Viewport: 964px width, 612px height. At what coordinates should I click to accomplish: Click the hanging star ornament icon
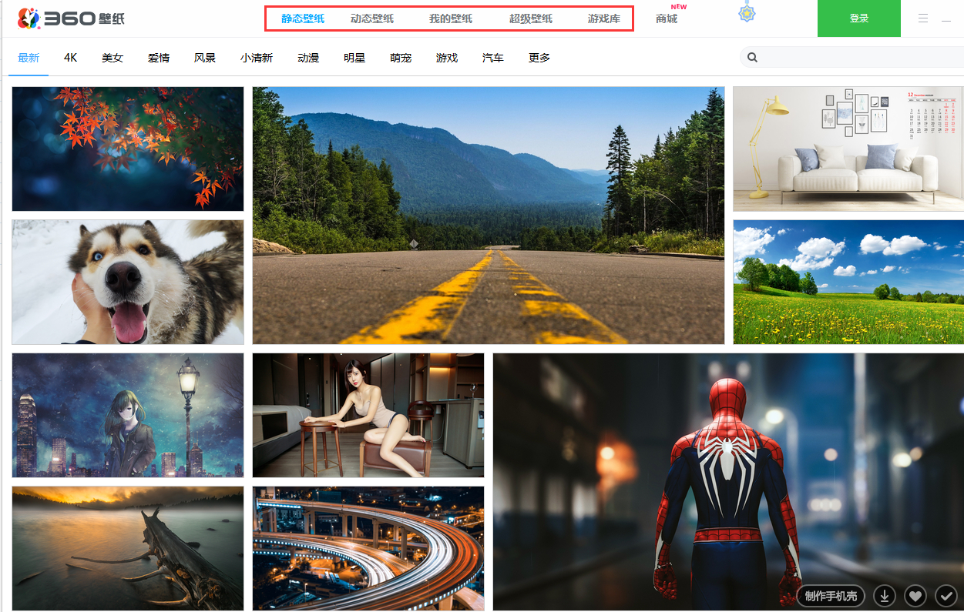[x=746, y=13]
